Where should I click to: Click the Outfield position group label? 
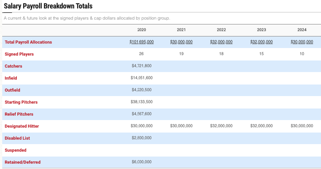(x=12, y=90)
